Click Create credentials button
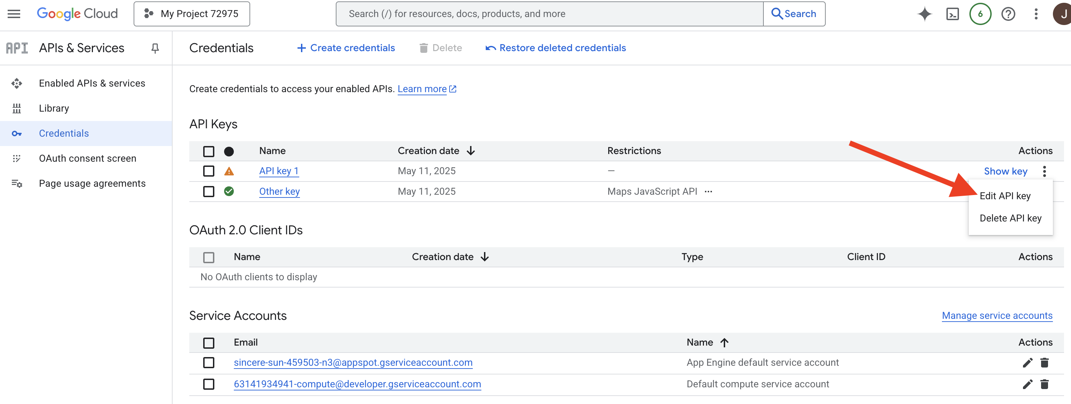The image size is (1071, 404). (x=346, y=48)
